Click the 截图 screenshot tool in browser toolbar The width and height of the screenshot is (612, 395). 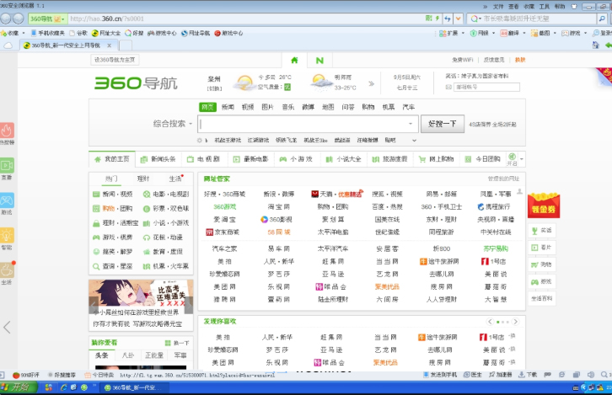pyautogui.click(x=545, y=33)
